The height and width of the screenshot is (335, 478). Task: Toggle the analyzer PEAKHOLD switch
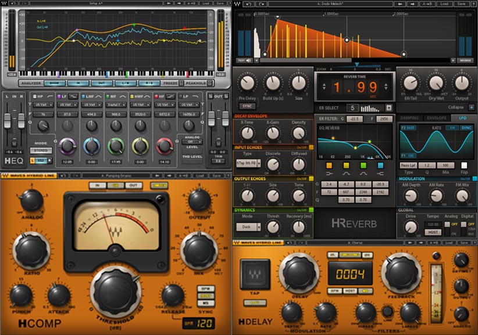pos(210,83)
